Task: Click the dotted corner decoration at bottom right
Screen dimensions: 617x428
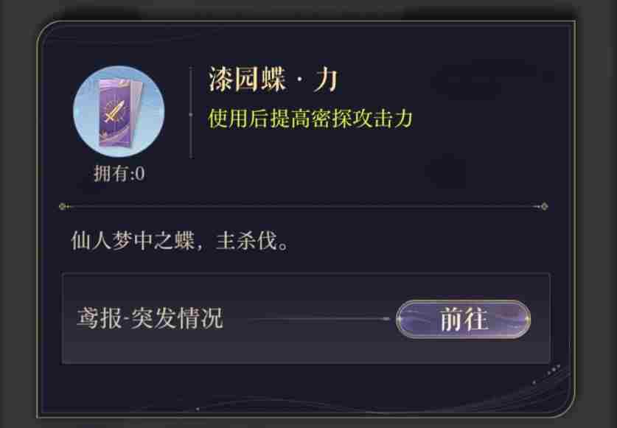Action: click(549, 373)
